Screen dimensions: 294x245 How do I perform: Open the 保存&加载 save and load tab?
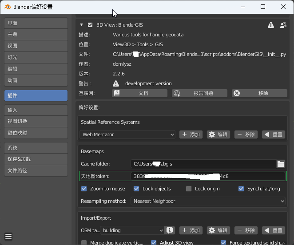tap(36, 159)
